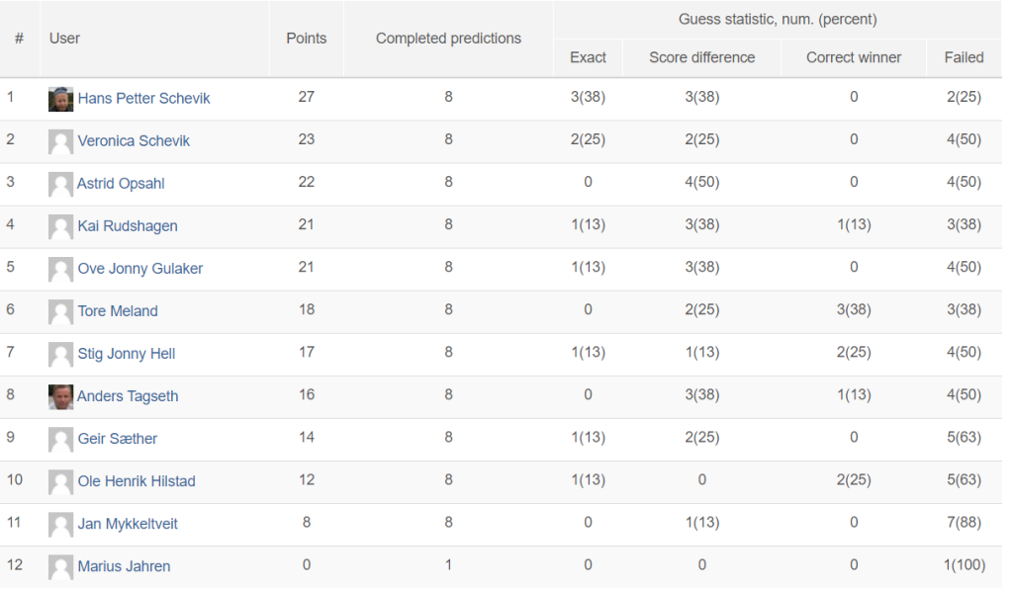
Task: View Ove Jonny Gulaker's profile
Action: click(140, 269)
